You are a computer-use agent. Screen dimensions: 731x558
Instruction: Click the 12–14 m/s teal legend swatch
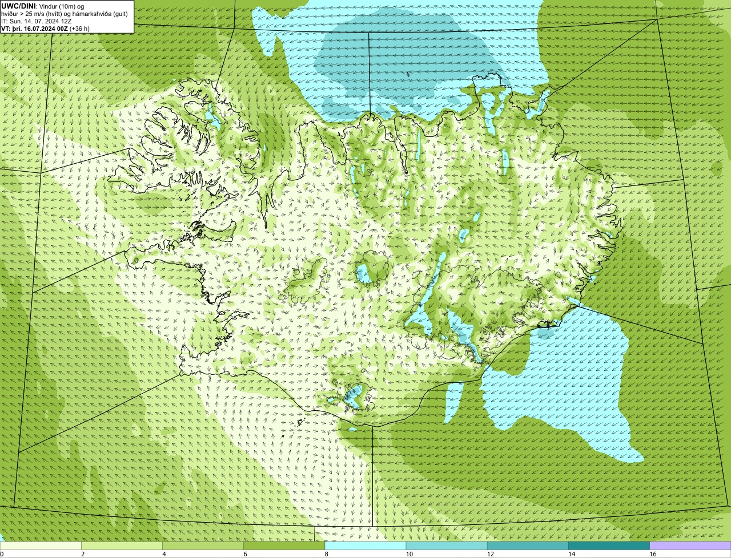[528, 545]
